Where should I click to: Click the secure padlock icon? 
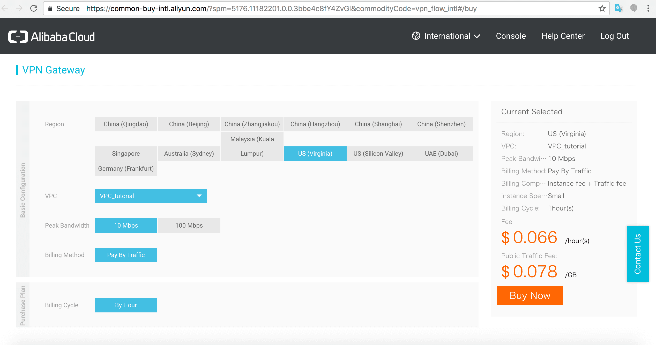pos(50,9)
